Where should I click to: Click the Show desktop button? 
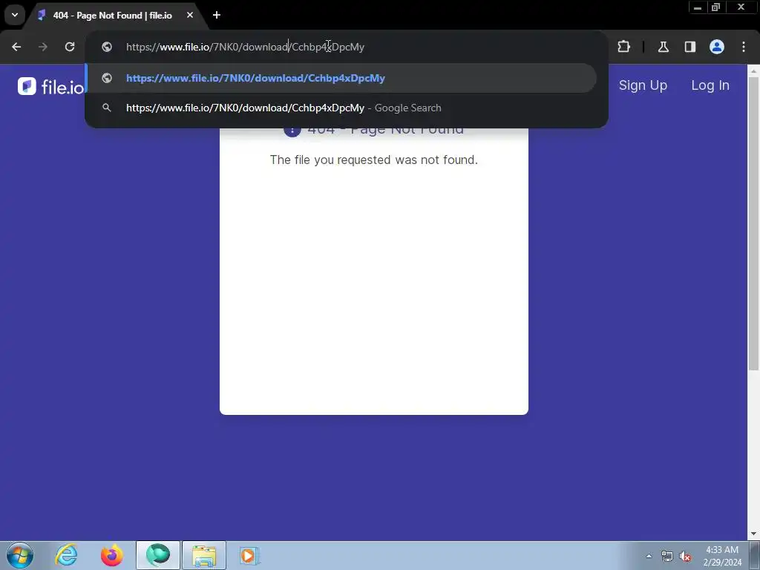click(x=755, y=555)
